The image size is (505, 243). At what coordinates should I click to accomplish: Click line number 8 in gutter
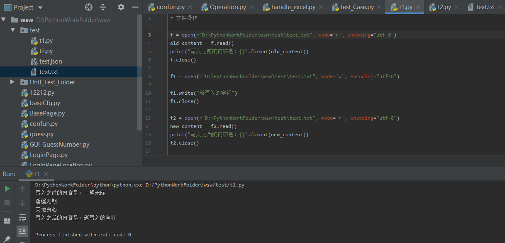click(x=149, y=76)
